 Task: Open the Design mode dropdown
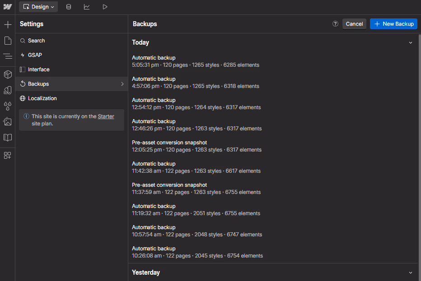pyautogui.click(x=38, y=7)
